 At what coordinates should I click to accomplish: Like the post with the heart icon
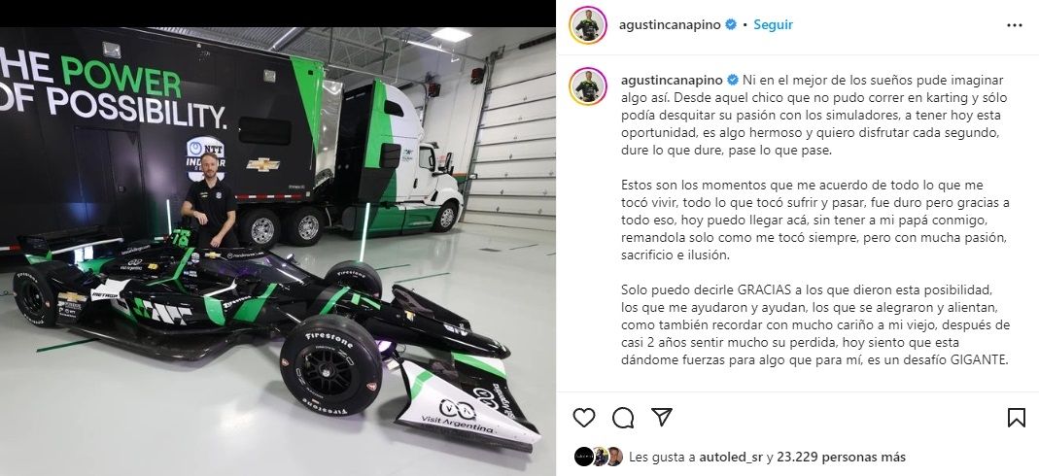pyautogui.click(x=584, y=417)
